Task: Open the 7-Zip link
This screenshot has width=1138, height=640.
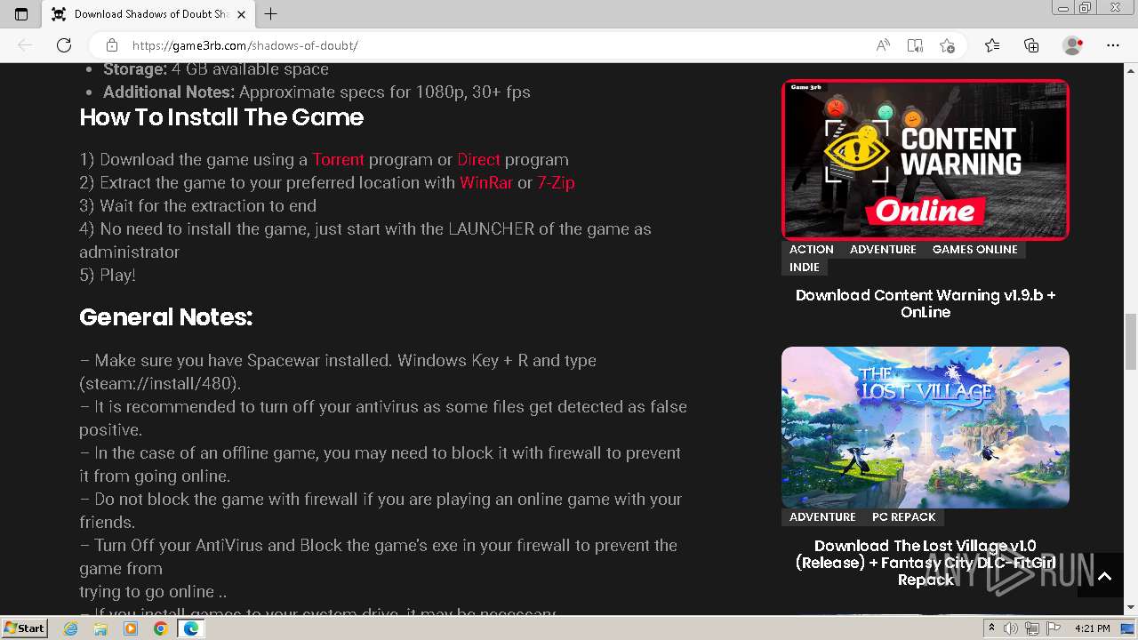Action: (x=556, y=183)
